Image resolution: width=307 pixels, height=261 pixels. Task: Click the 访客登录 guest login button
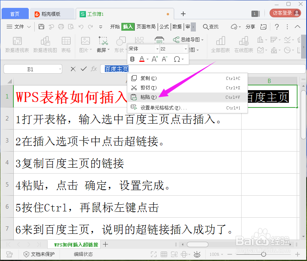285,13
